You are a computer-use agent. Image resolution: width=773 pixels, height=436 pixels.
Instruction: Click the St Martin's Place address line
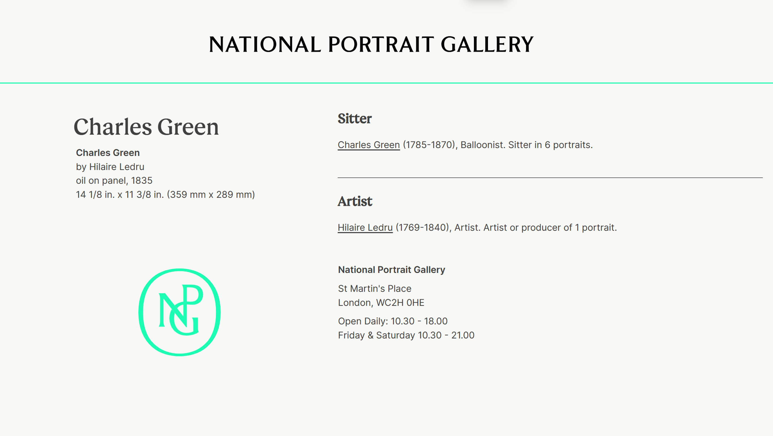375,289
